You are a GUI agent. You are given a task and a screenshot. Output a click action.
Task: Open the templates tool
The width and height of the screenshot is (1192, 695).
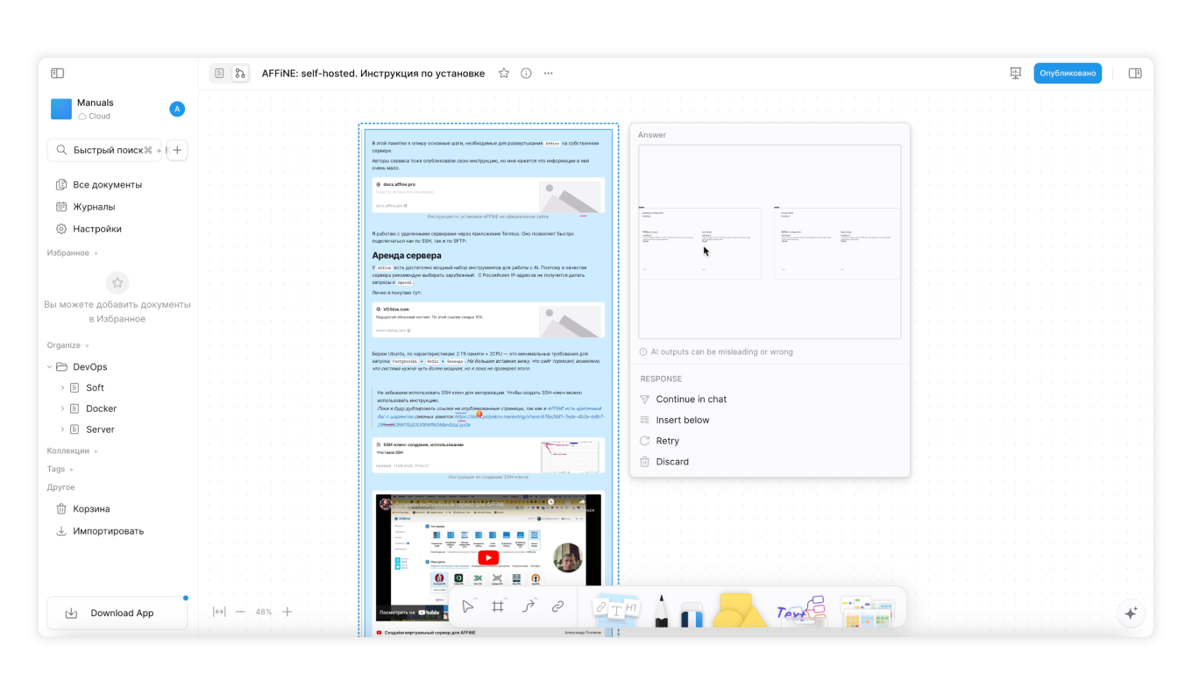[867, 611]
